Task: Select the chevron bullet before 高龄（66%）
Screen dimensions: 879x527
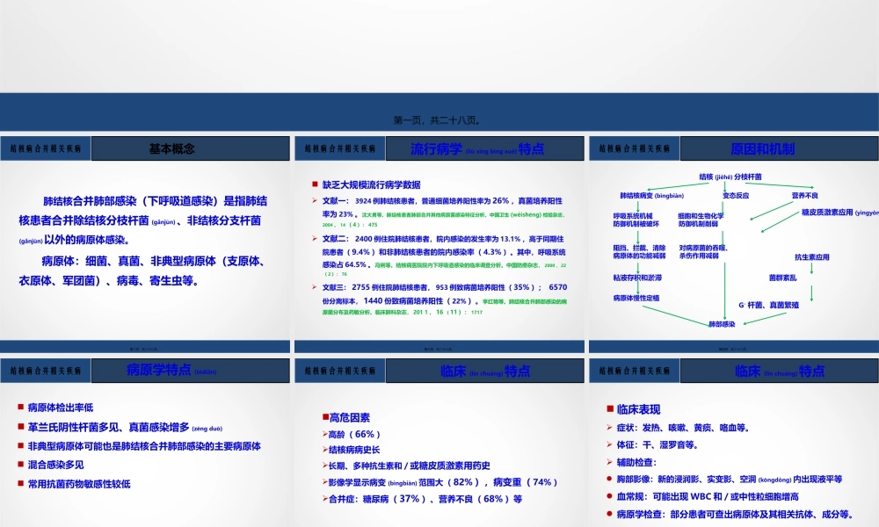Action: pyautogui.click(x=324, y=433)
